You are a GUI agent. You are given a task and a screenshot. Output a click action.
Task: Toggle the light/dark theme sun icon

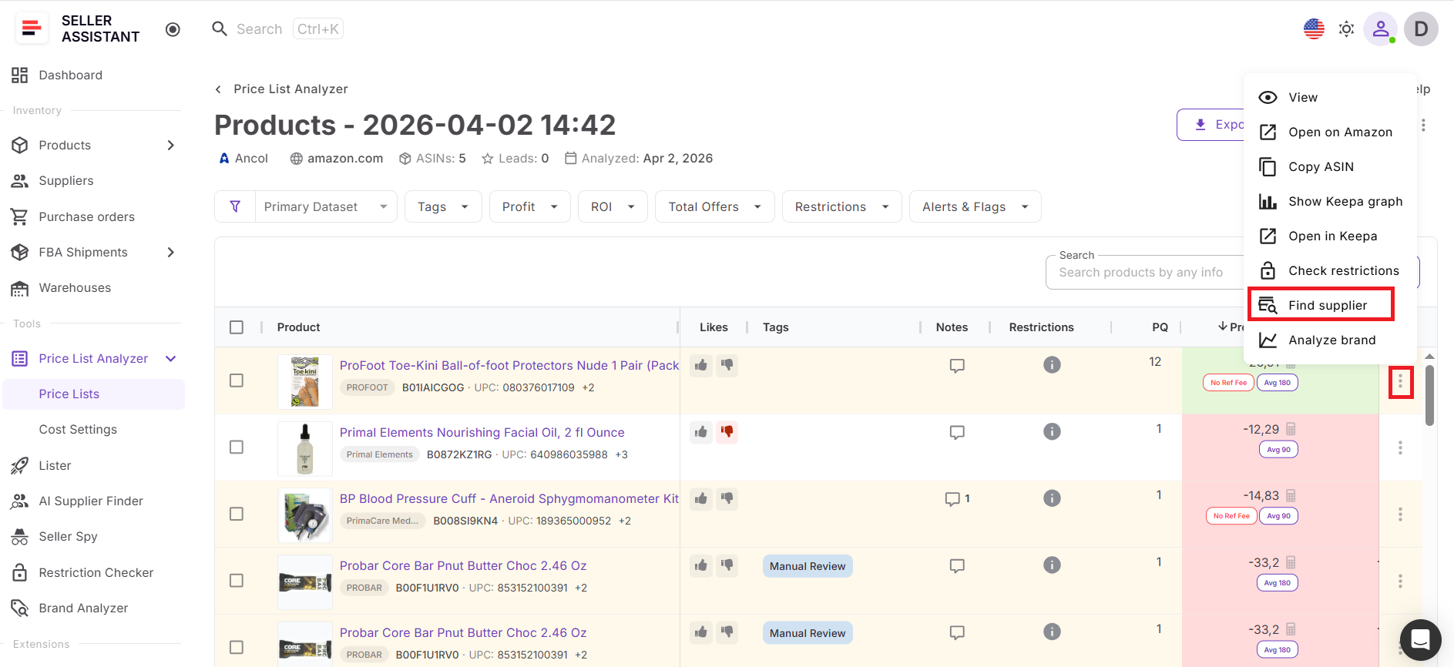click(x=1346, y=29)
